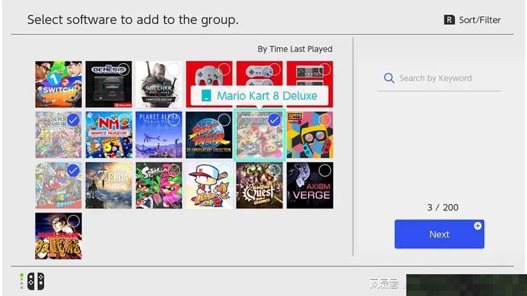Tick the Double Dragon IV selection circle
Viewport: 527px width, 296px height.
(x=73, y=221)
